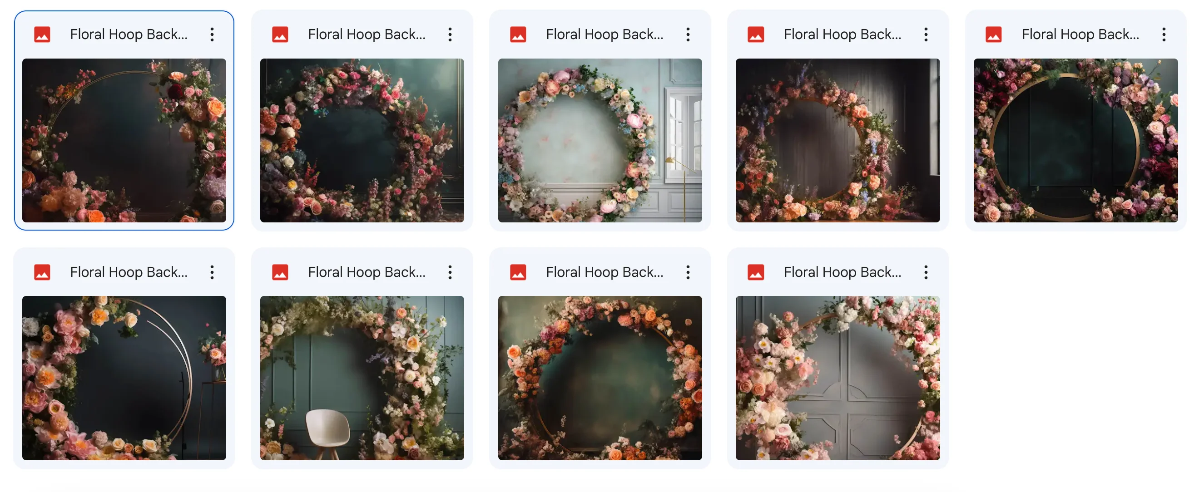Open the thumbnail showing a white chair

coord(362,378)
